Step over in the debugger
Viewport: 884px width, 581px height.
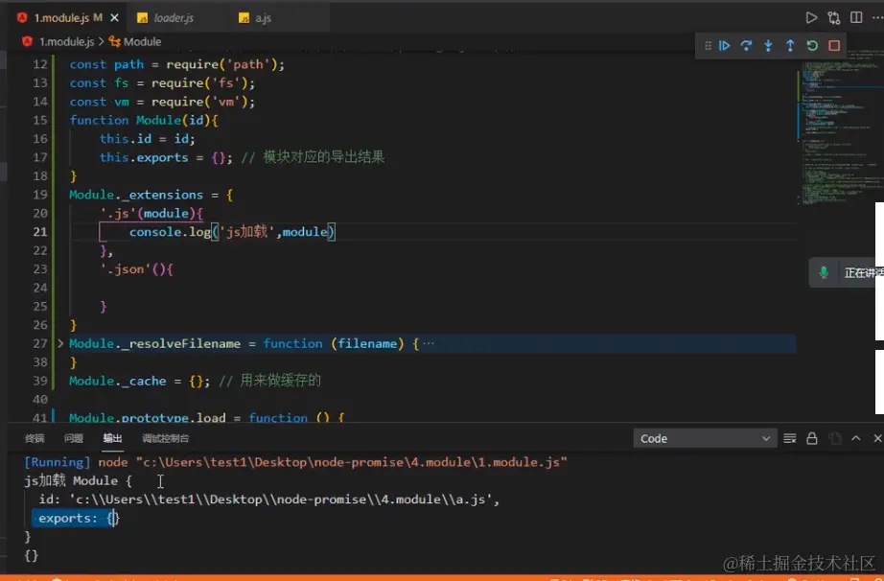point(746,46)
